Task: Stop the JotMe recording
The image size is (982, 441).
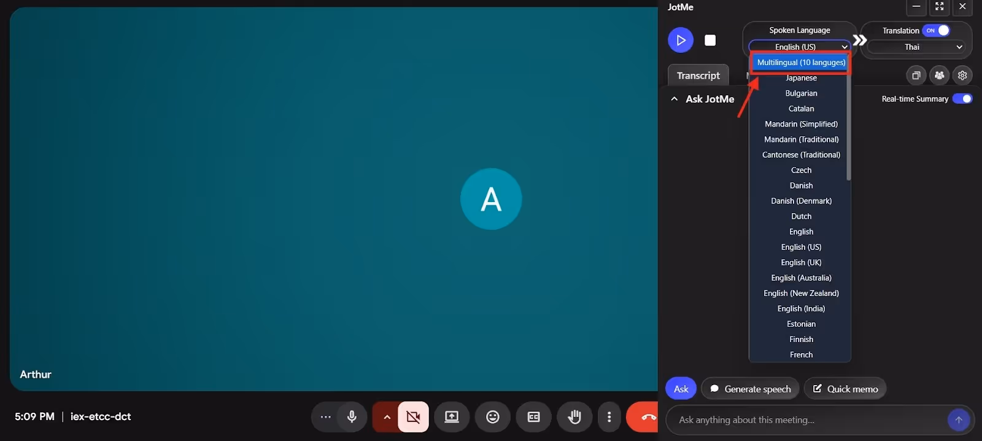Action: pos(710,41)
